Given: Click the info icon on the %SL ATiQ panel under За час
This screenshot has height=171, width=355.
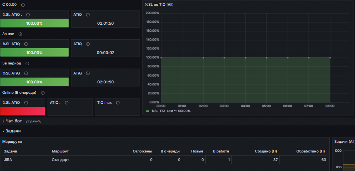Looking at the screenshot, I should pyautogui.click(x=26, y=44).
